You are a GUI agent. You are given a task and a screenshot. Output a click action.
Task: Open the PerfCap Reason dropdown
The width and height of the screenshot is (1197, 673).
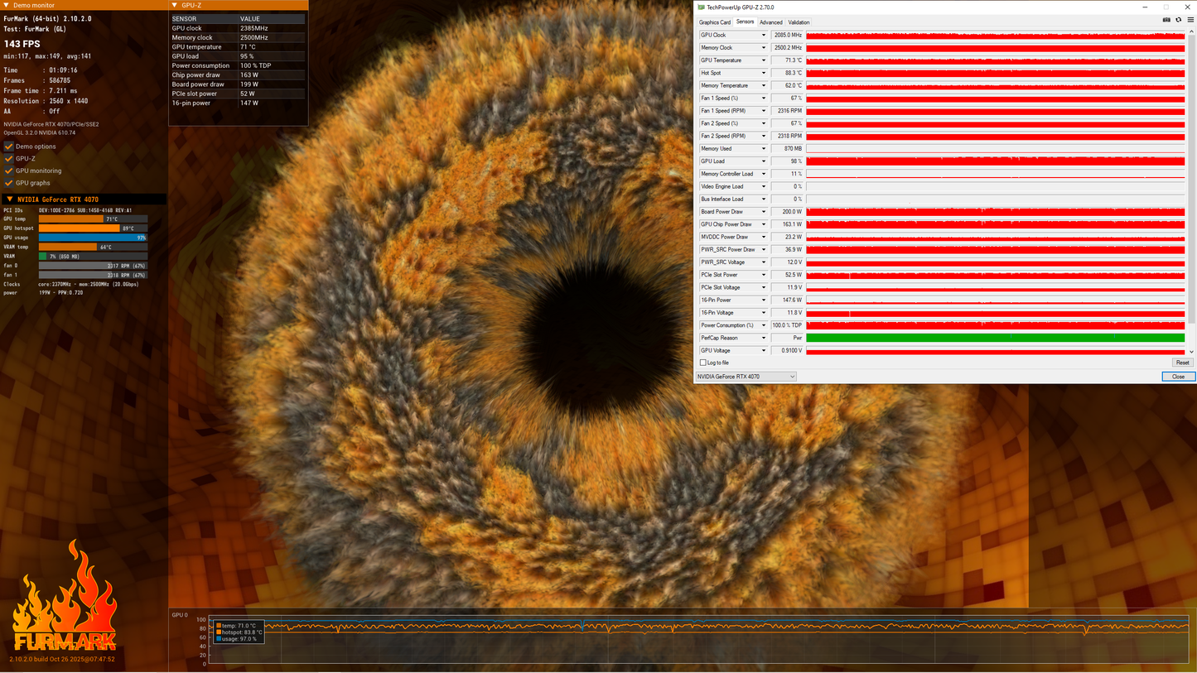pos(764,338)
